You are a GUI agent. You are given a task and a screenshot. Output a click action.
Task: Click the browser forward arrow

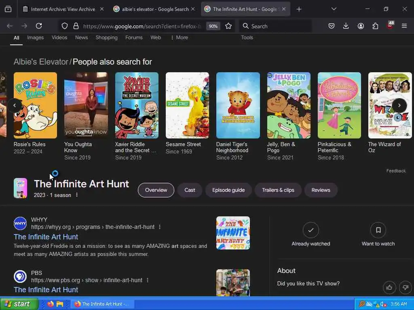(24, 26)
